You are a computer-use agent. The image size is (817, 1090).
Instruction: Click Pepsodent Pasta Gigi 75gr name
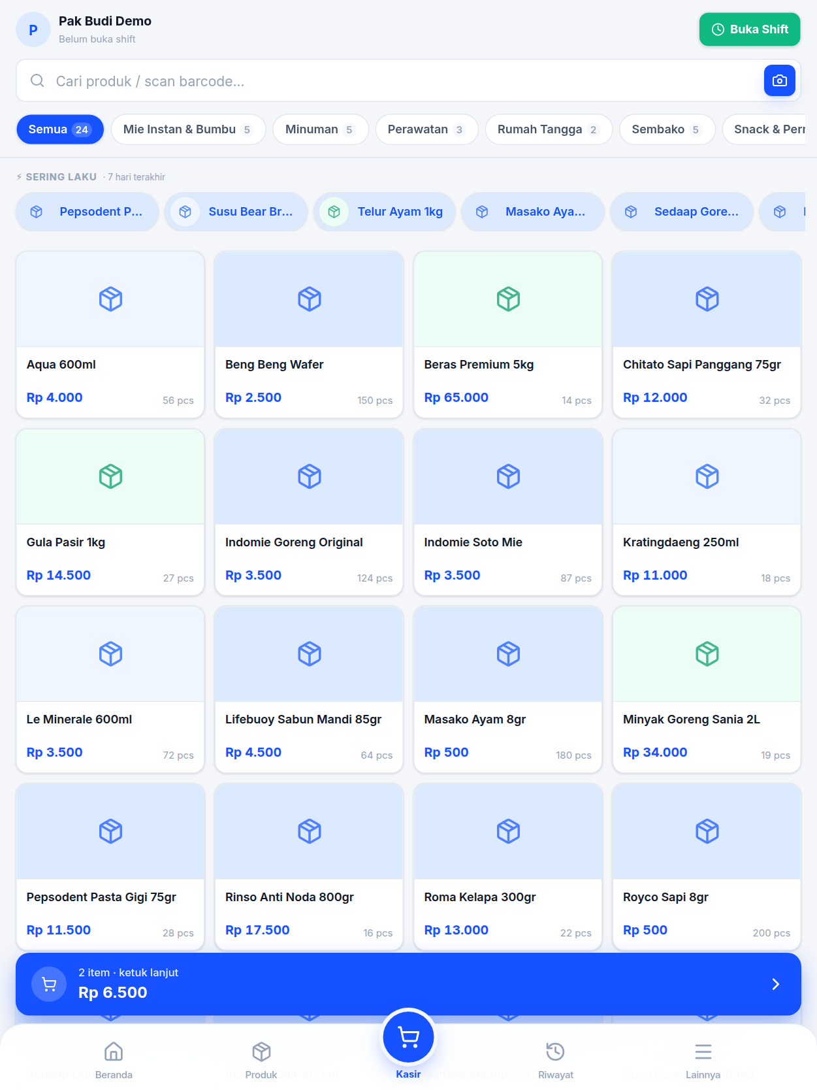pyautogui.click(x=101, y=897)
